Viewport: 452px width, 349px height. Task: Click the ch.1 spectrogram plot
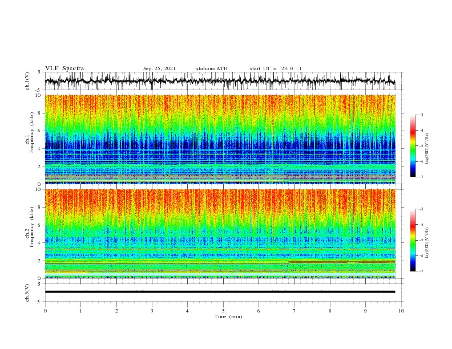[x=220, y=139]
